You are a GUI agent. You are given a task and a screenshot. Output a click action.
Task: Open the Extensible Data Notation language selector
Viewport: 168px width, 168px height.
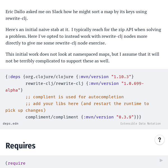pyautogui.click(x=141, y=123)
